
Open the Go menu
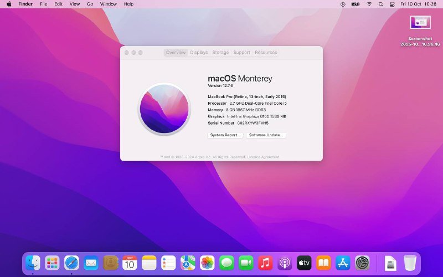[90, 4]
